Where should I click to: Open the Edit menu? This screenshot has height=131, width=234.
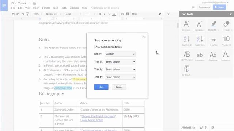tap(20, 8)
